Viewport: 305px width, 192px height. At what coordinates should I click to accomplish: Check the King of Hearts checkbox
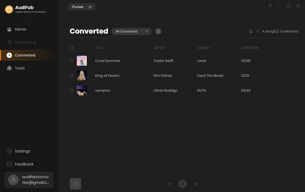pyautogui.click(x=72, y=75)
